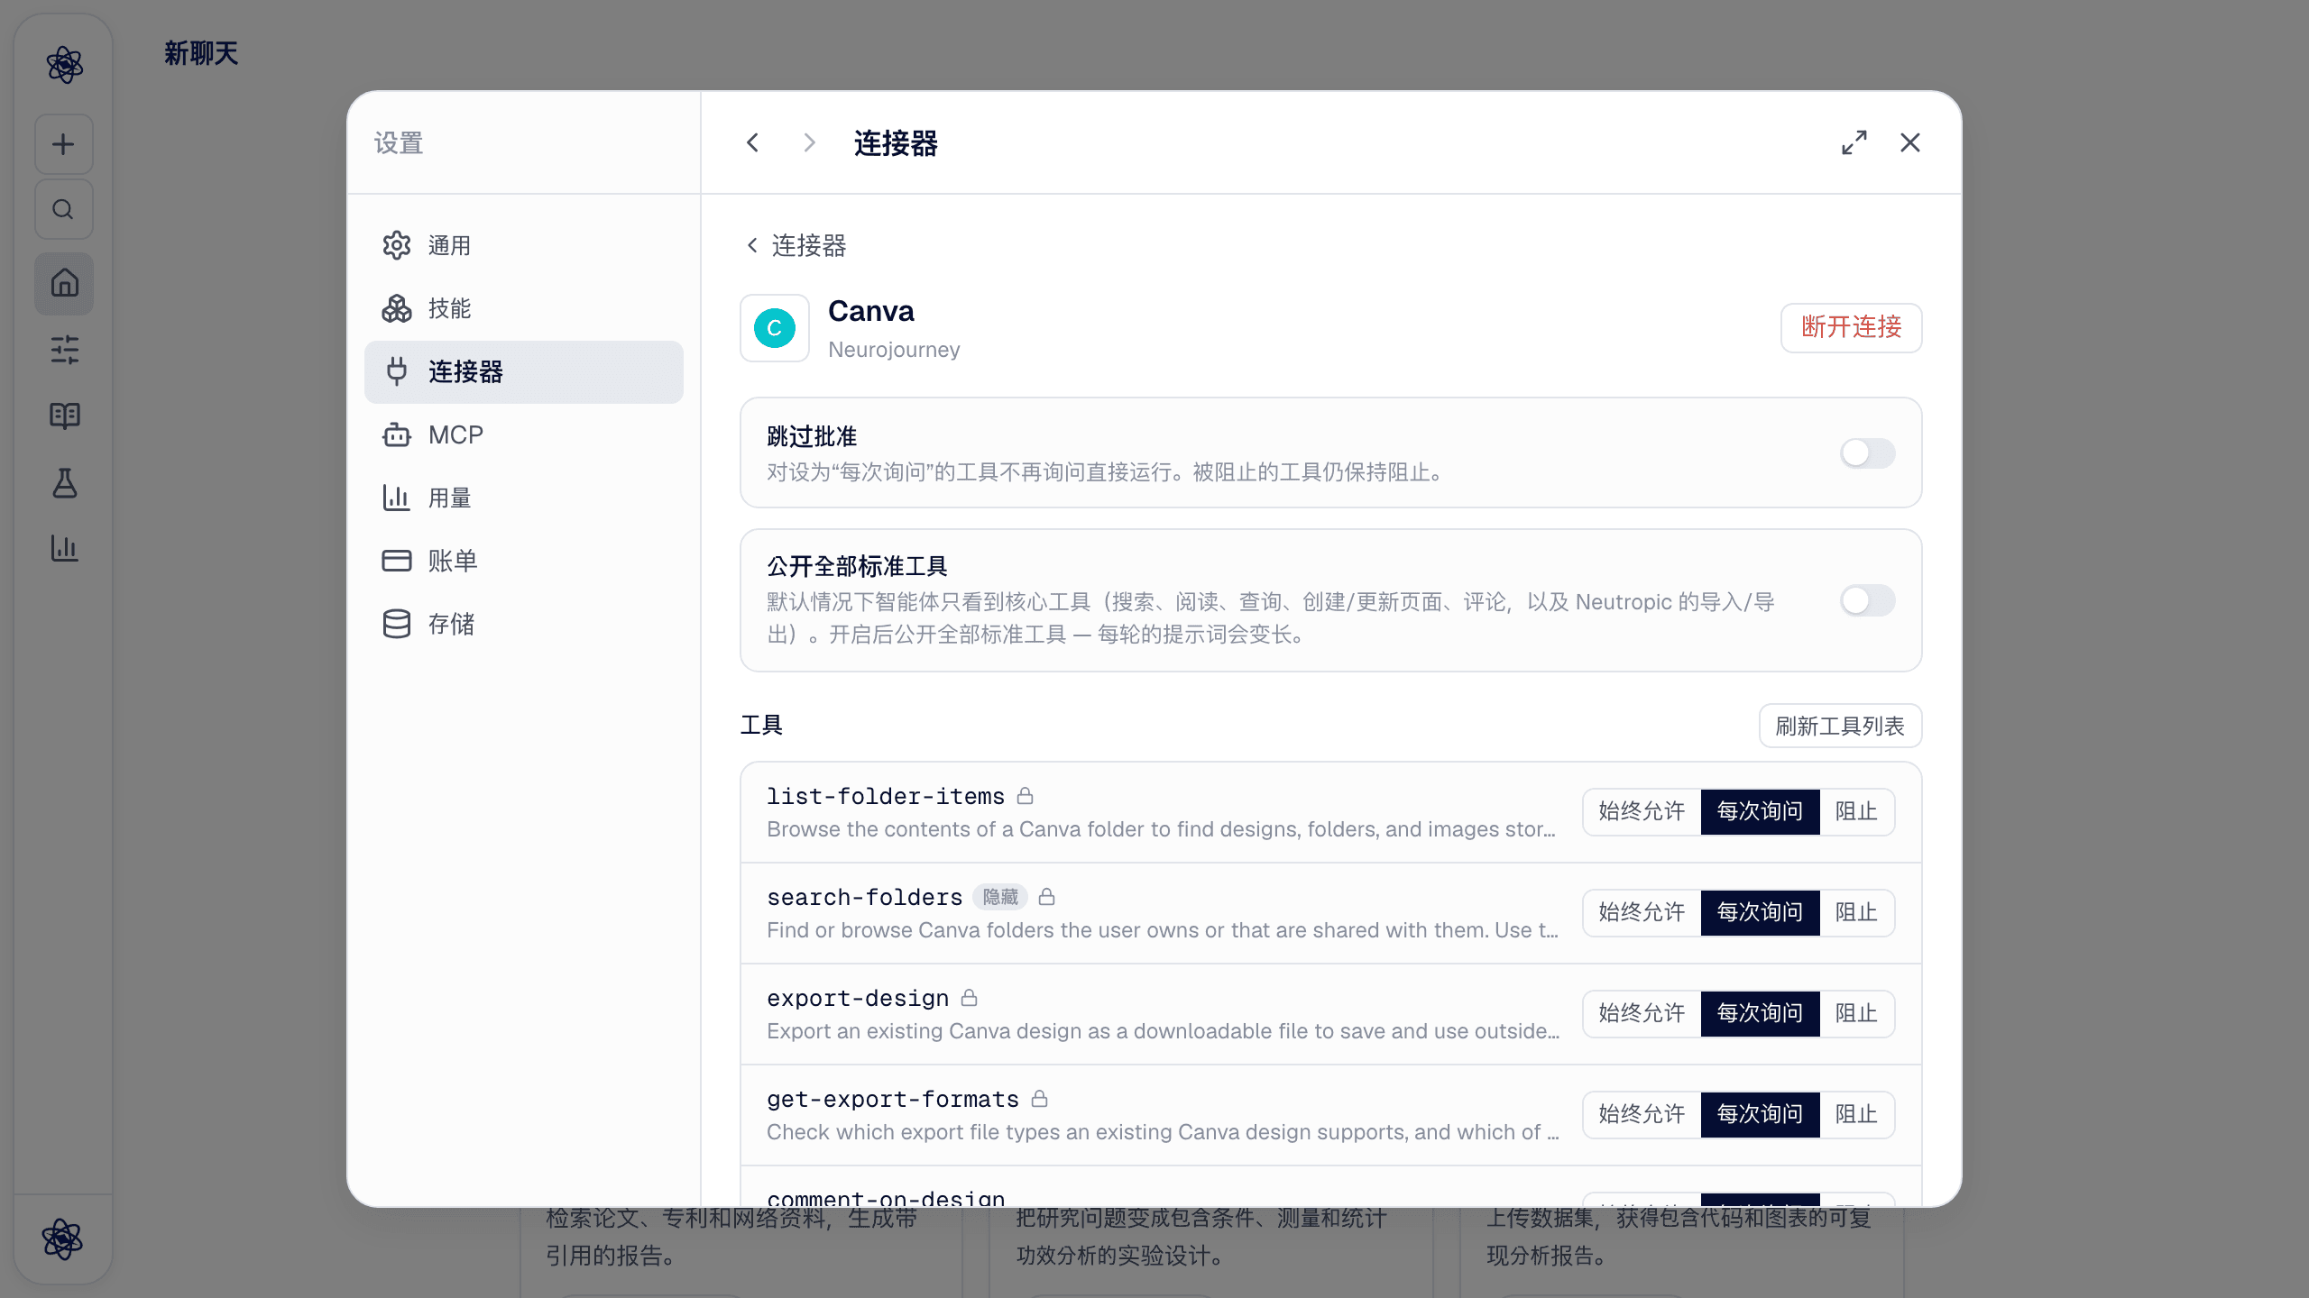This screenshot has height=1298, width=2309.
Task: Open the book icon in sidebar
Action: coord(64,416)
